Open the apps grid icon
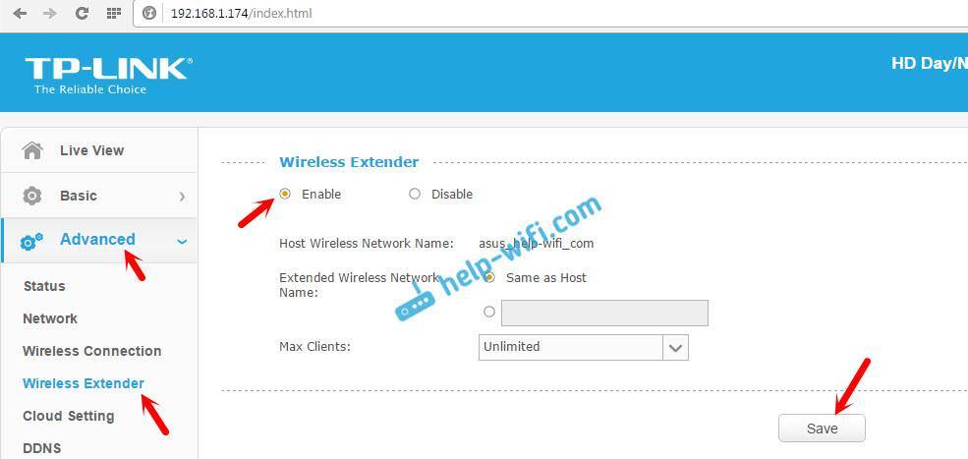The width and height of the screenshot is (968, 459). pos(114,13)
